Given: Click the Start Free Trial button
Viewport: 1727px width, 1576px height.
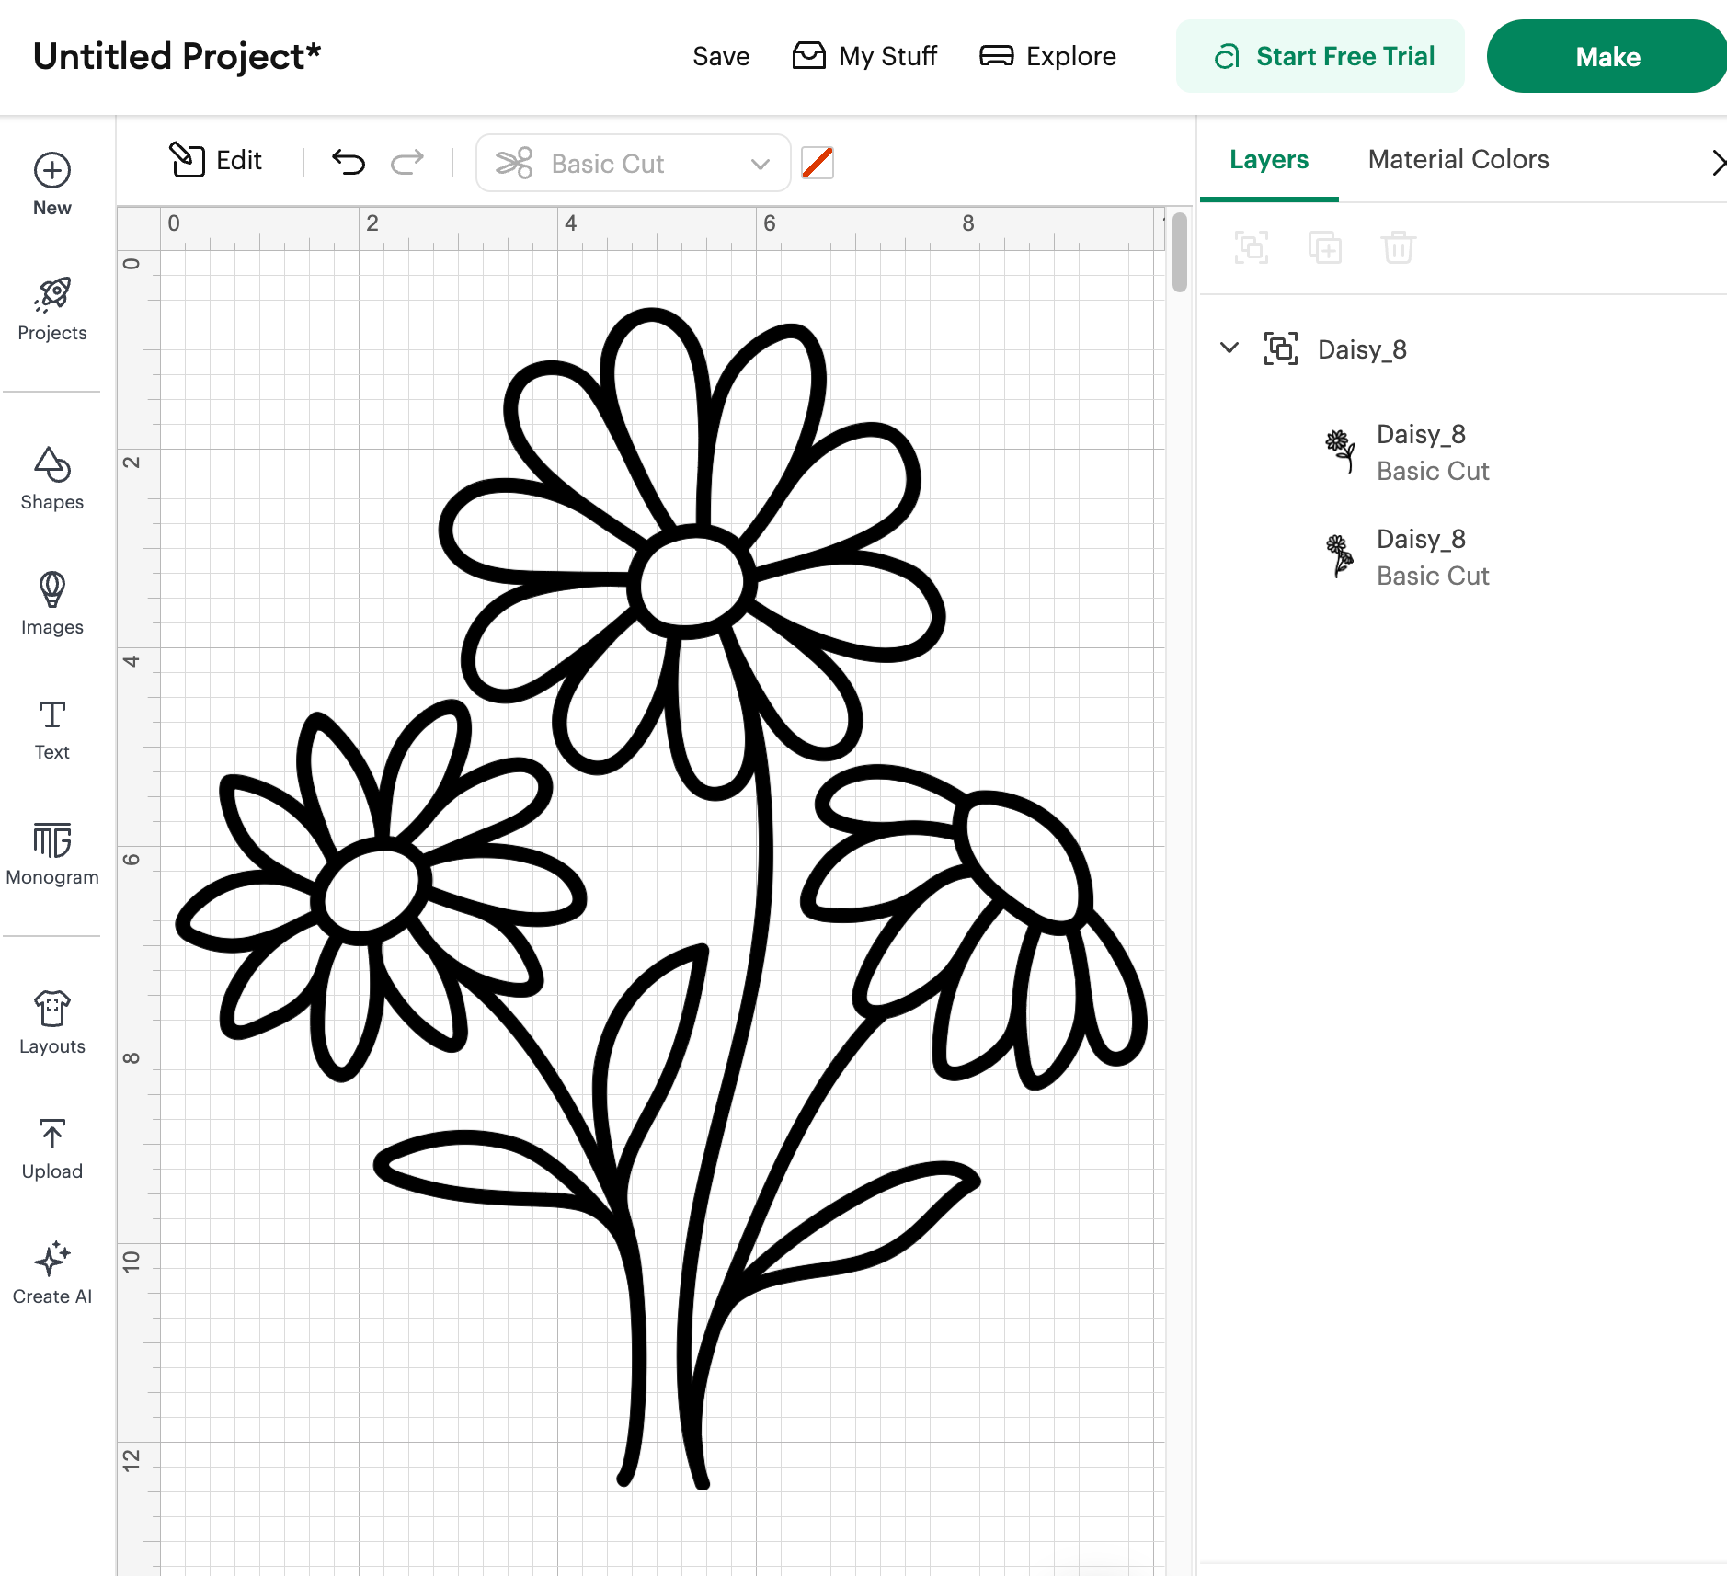Looking at the screenshot, I should (1321, 57).
